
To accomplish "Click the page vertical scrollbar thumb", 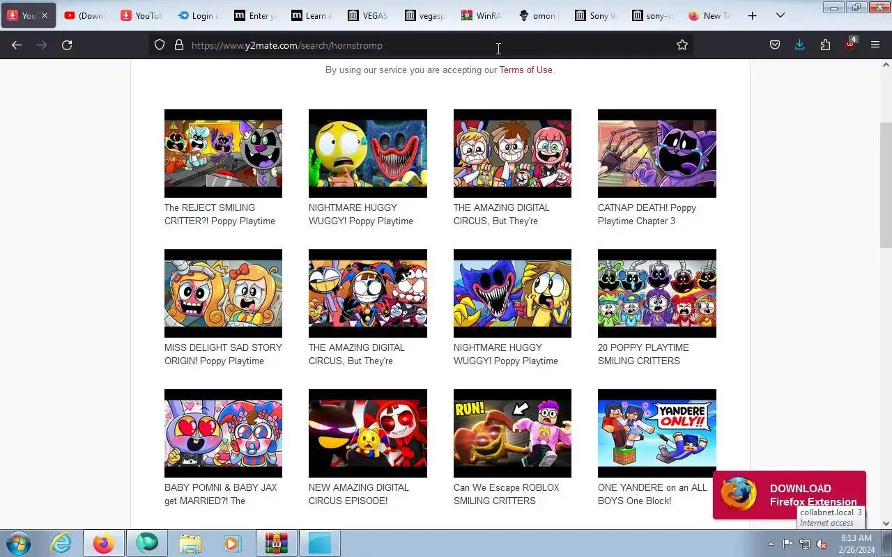I will tap(886, 185).
